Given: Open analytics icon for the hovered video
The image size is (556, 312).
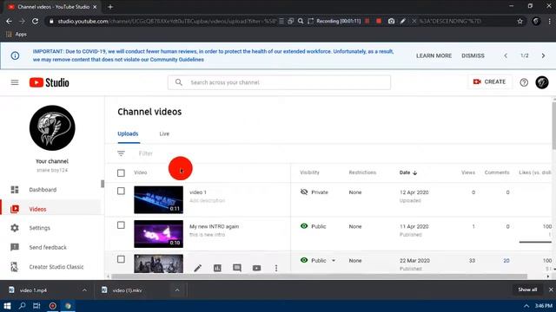Looking at the screenshot, I should tap(217, 268).
